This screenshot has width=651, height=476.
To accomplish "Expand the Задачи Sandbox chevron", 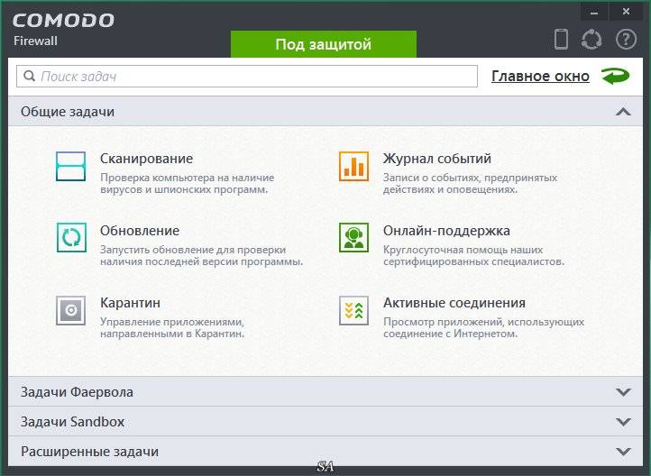I will pos(624,422).
